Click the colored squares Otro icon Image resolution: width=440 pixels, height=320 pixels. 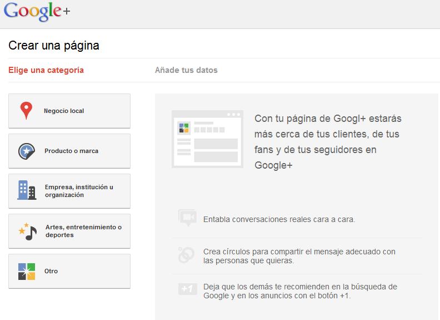27,272
